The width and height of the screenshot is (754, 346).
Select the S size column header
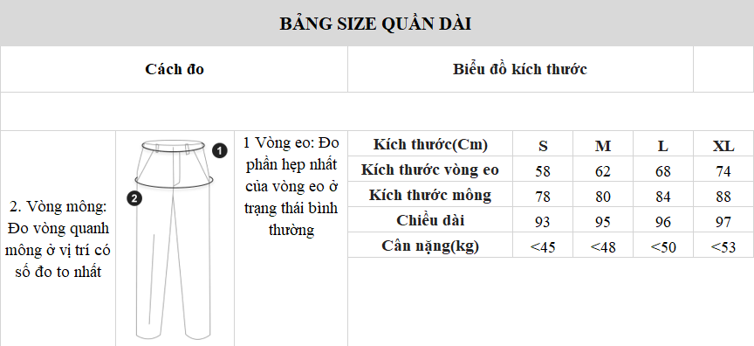543,145
